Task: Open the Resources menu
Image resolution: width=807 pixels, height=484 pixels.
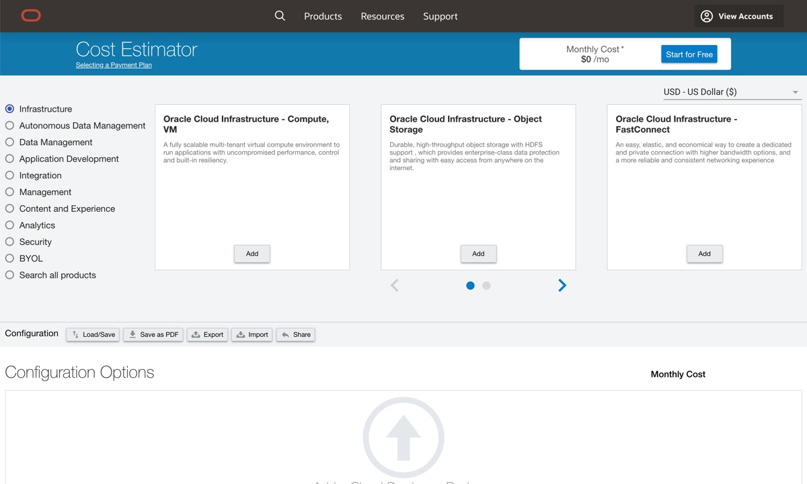Action: coord(382,16)
